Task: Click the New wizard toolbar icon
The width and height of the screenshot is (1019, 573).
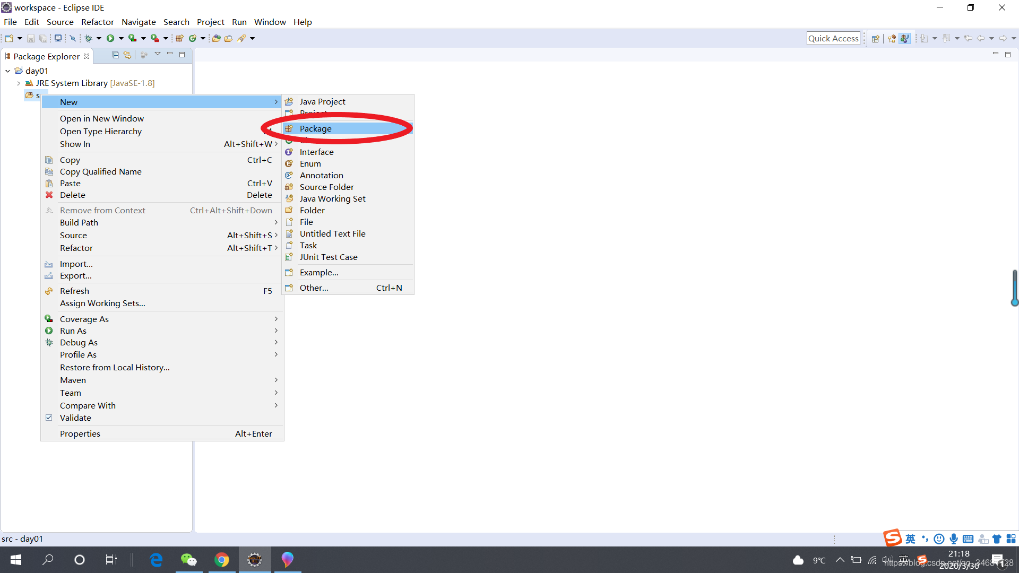Action: click(9, 38)
